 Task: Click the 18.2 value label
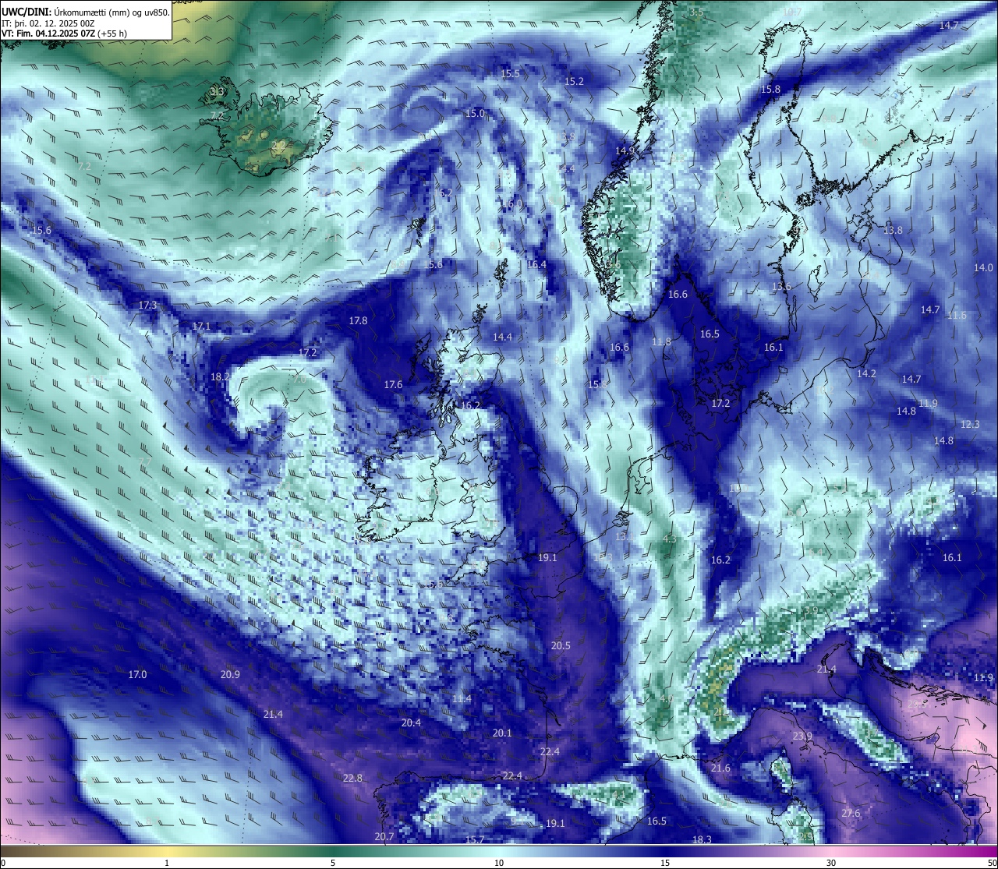coord(220,376)
